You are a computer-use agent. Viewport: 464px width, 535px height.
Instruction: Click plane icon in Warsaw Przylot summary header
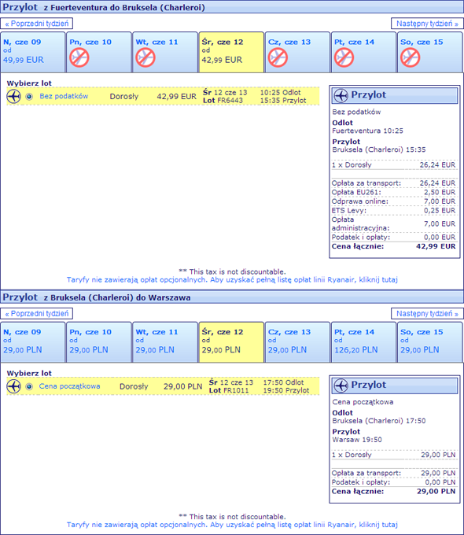coord(341,386)
